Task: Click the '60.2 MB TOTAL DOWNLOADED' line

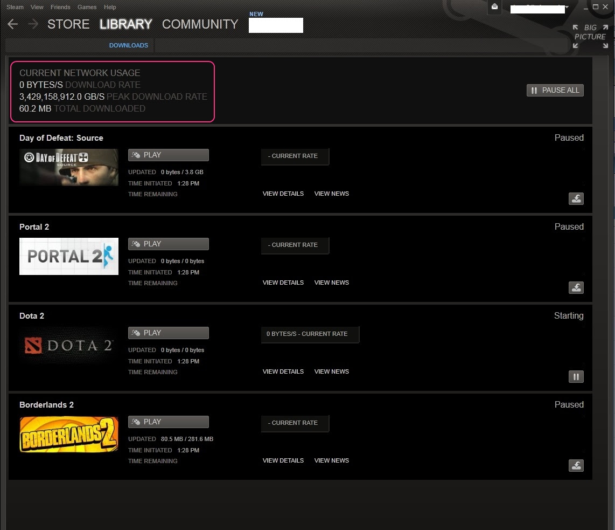Action: click(82, 109)
